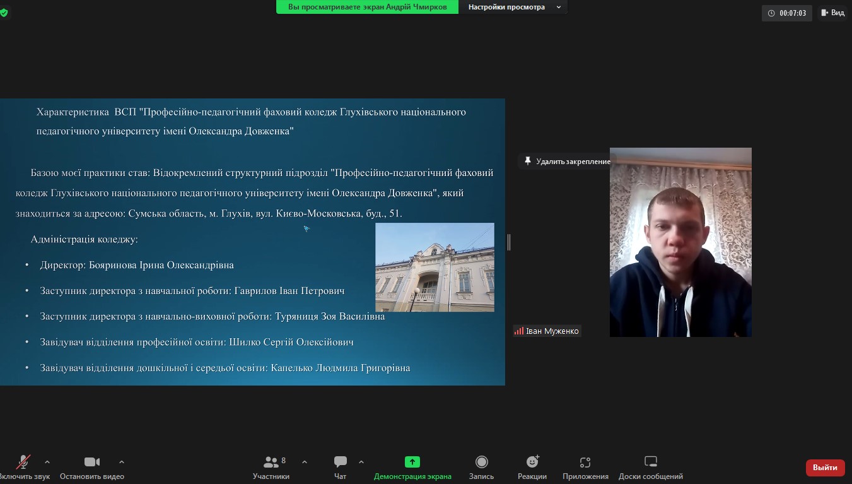
Task: Change layout with Вид button
Action: pyautogui.click(x=832, y=13)
